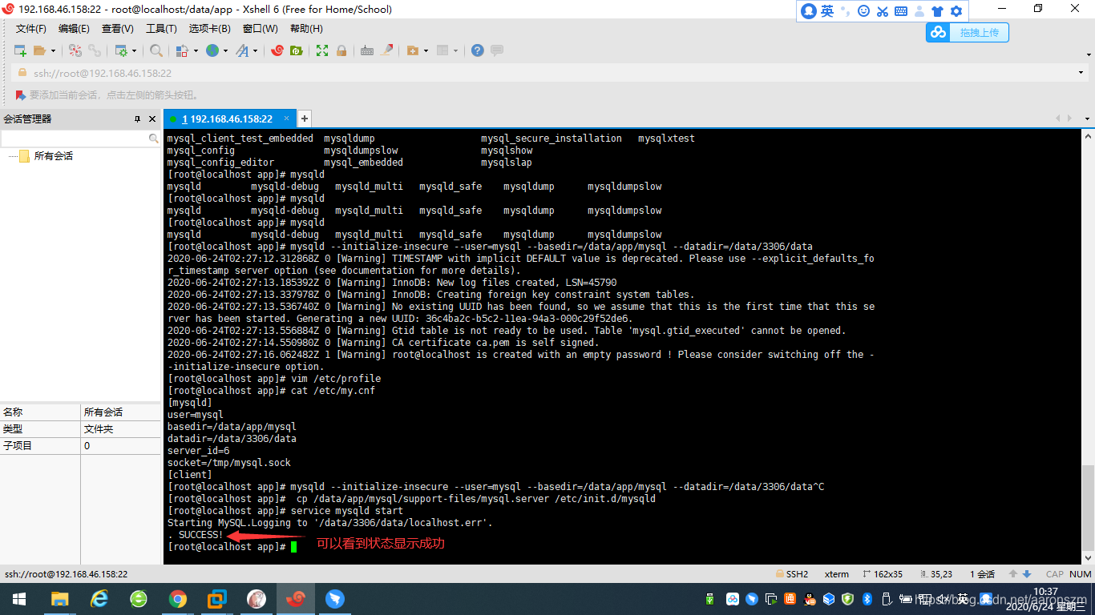Click the Disconnect toolbar icon
Screen dimensions: 1095x615
click(x=75, y=50)
